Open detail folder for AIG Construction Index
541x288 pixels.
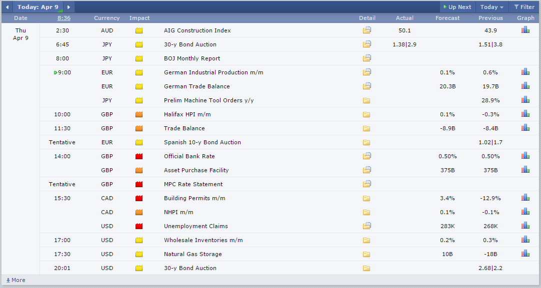point(367,30)
